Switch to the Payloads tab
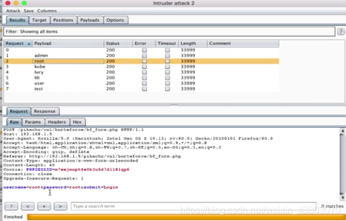The image size is (346, 221). 90,20
